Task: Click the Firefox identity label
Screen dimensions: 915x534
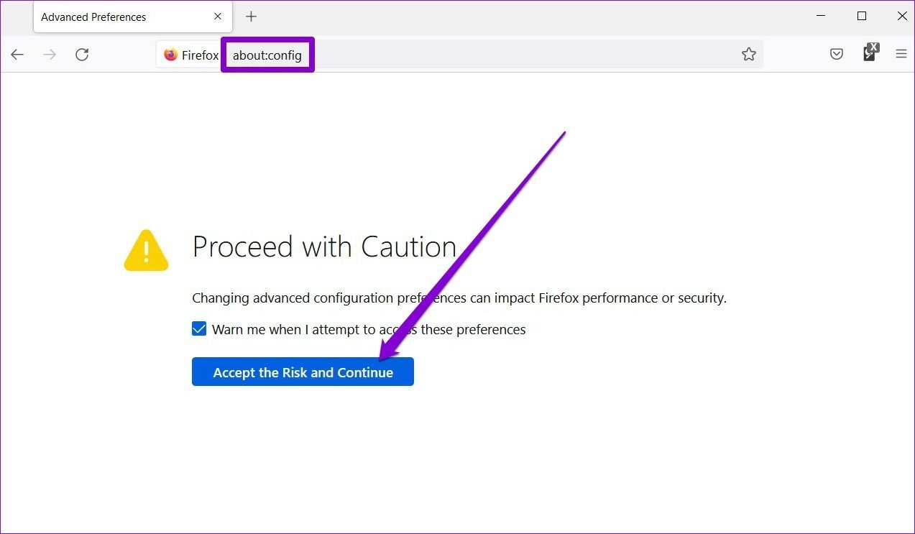Action: point(200,55)
